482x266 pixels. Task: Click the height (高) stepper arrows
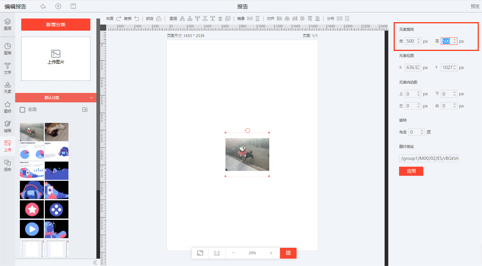pos(454,41)
